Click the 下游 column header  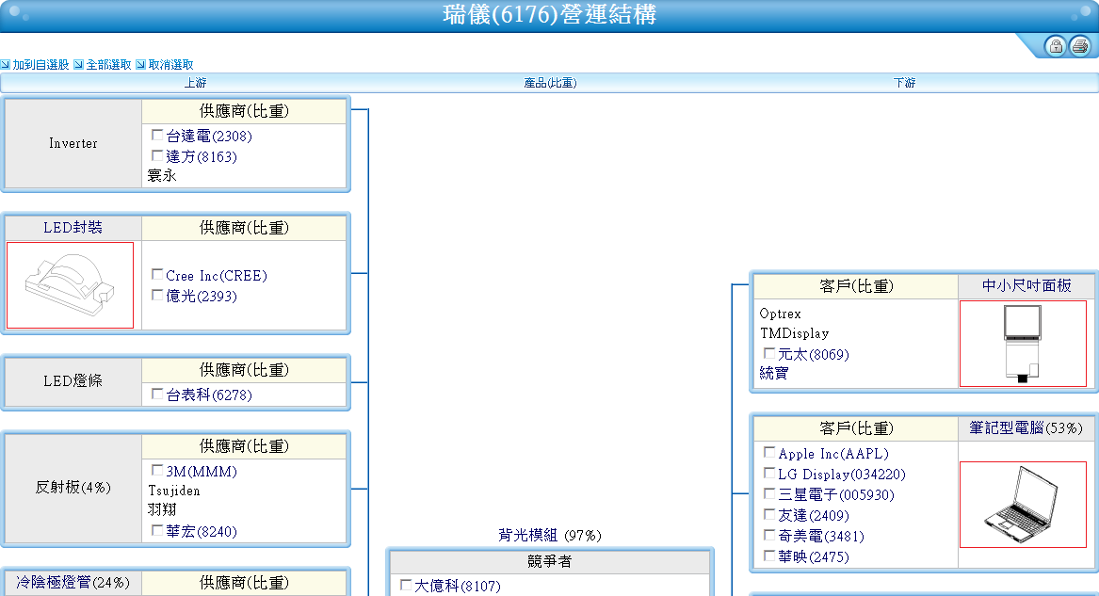(904, 83)
